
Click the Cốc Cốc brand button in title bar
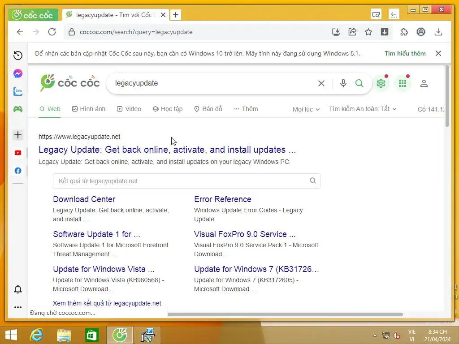[33, 15]
